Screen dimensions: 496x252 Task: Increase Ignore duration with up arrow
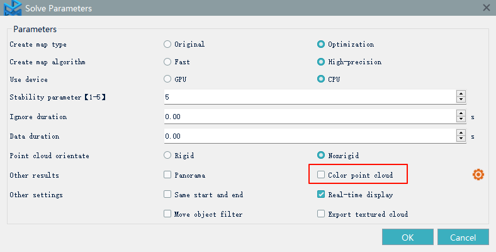[461, 113]
